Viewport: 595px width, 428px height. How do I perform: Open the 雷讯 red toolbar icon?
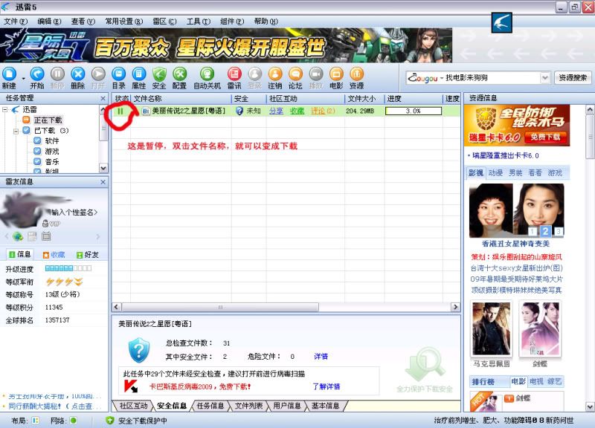pyautogui.click(x=234, y=74)
